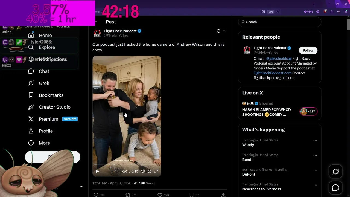Click the Home house icon
Image resolution: width=350 pixels, height=197 pixels.
click(x=31, y=35)
